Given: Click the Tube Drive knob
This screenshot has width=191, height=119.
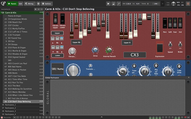Looking at the screenshot, I should 179,66.
